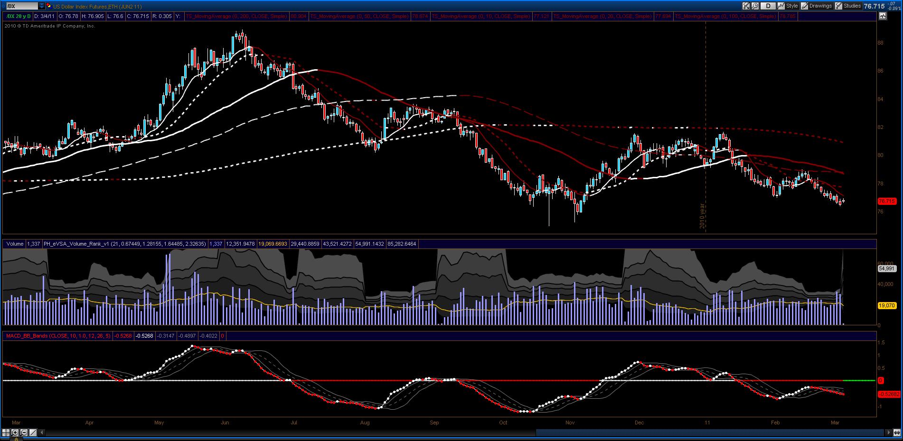903x441 pixels.
Task: Open the Drawings menu
Action: 817,6
